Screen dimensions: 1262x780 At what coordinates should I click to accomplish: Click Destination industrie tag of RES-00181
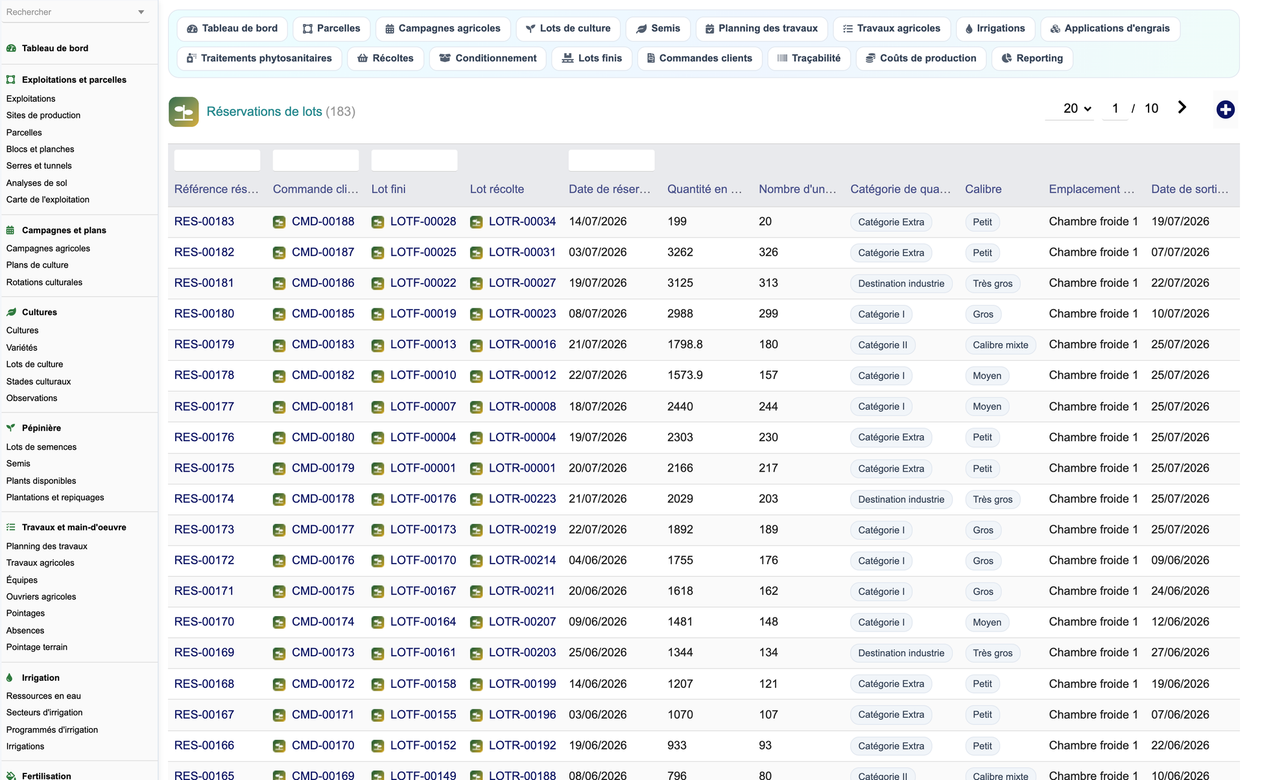(x=901, y=284)
